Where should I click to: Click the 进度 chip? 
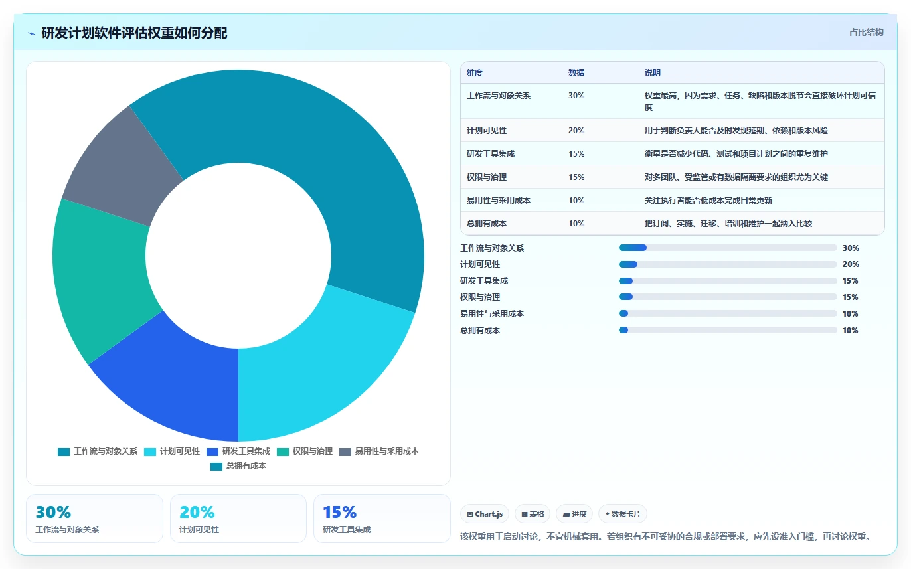coord(574,514)
